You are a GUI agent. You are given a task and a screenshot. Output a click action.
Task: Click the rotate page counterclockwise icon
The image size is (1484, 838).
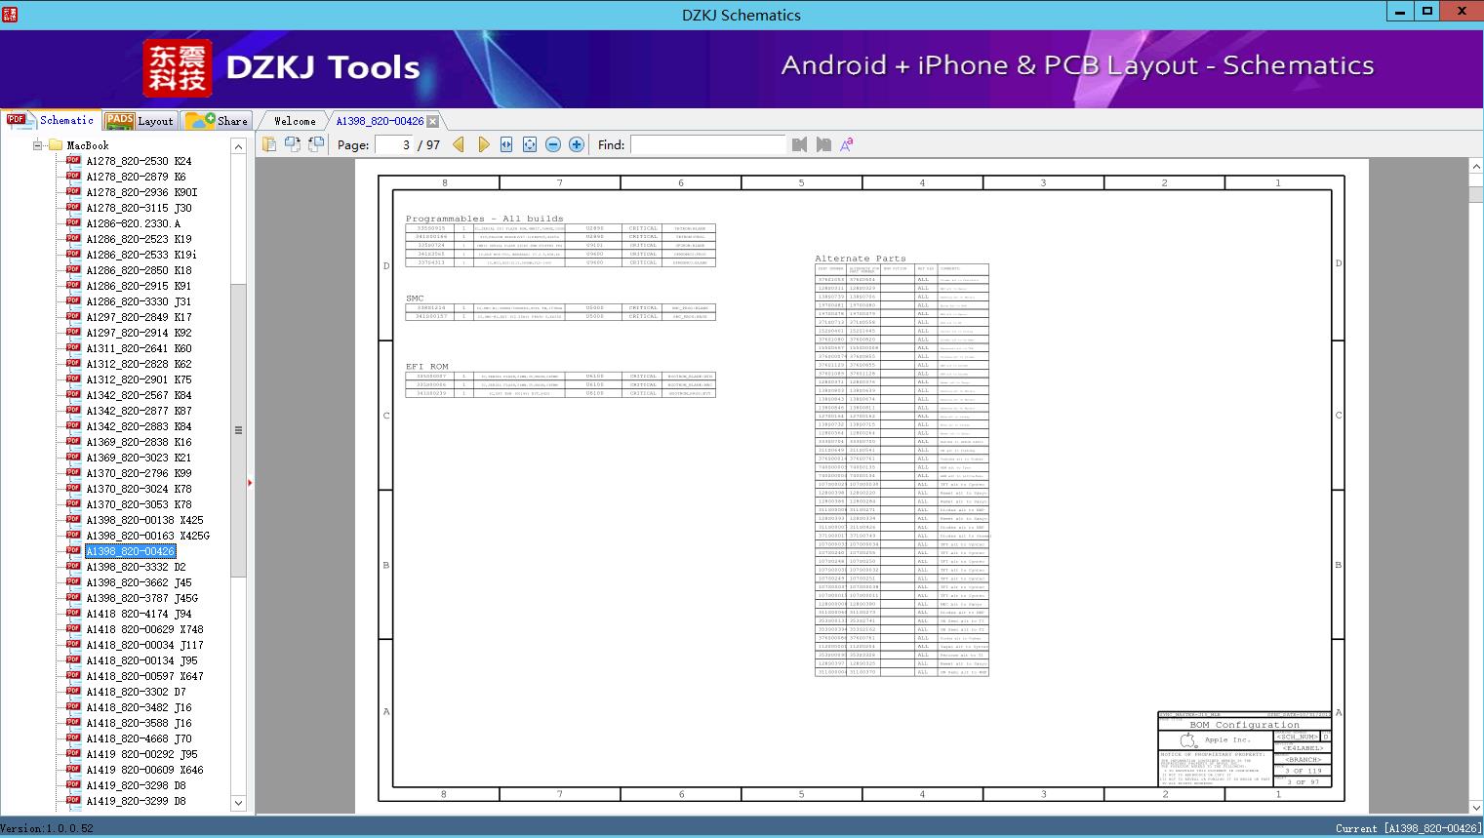coord(316,144)
